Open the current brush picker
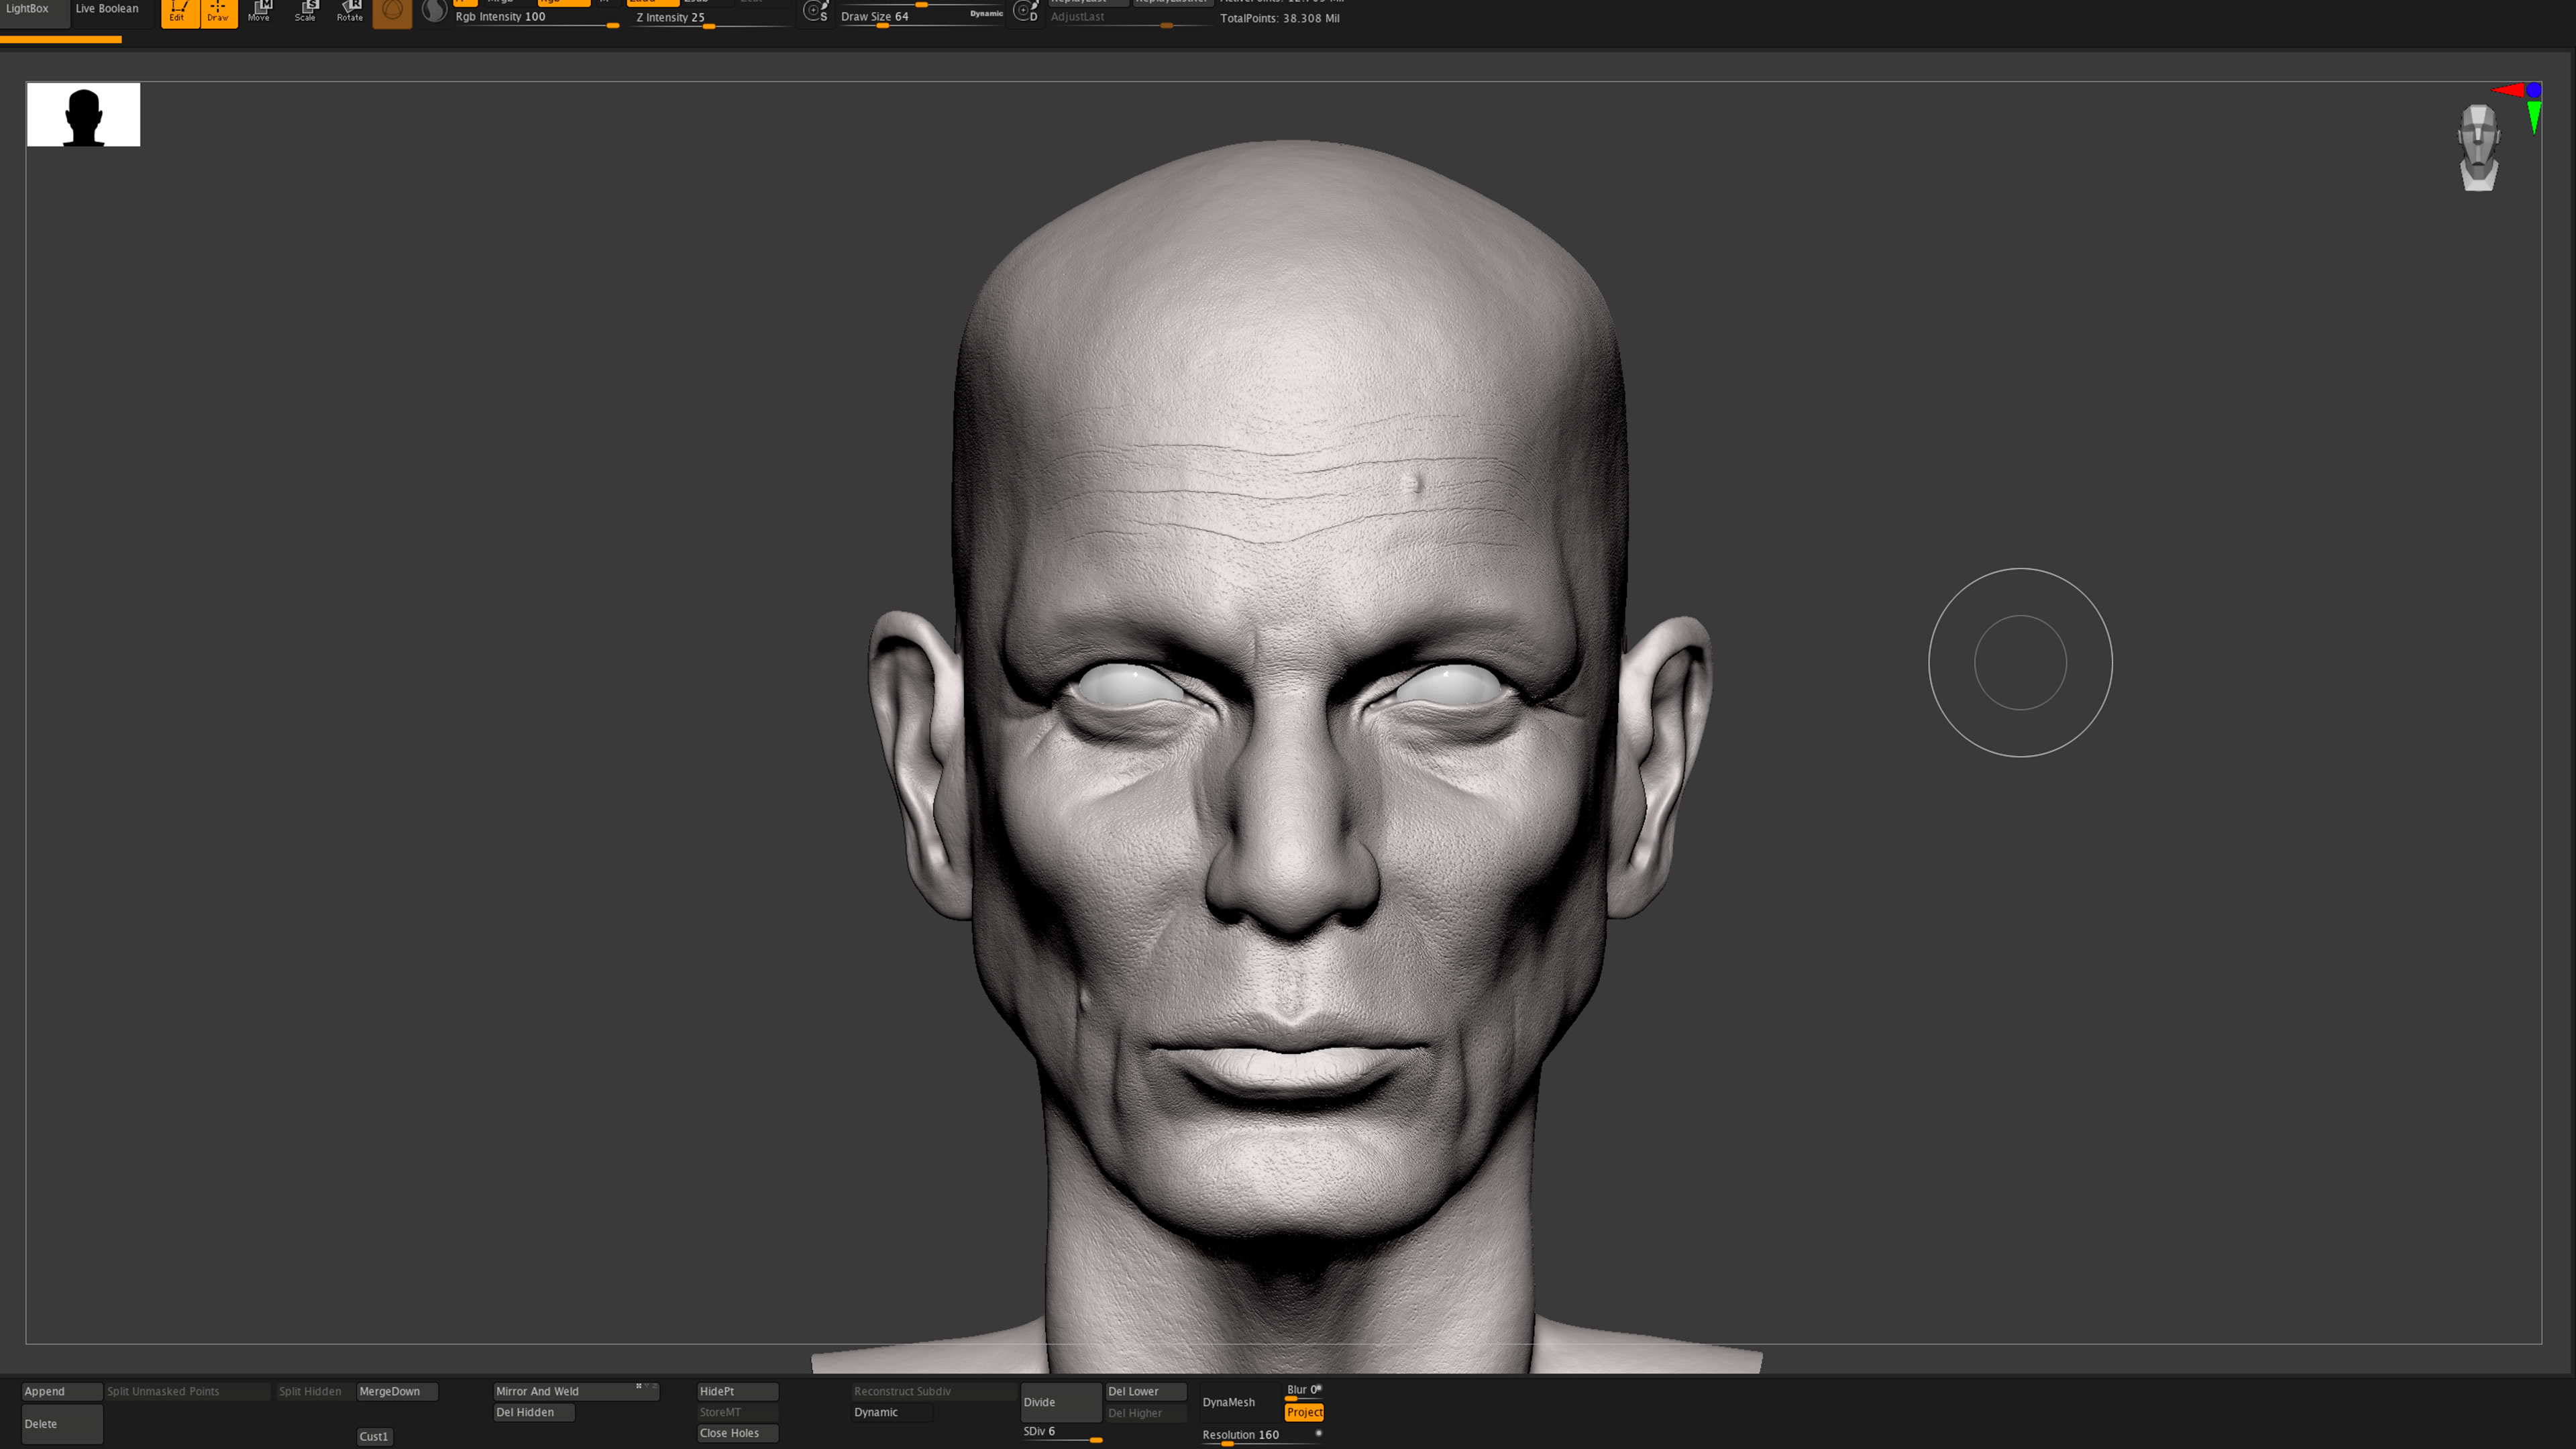 pos(392,12)
